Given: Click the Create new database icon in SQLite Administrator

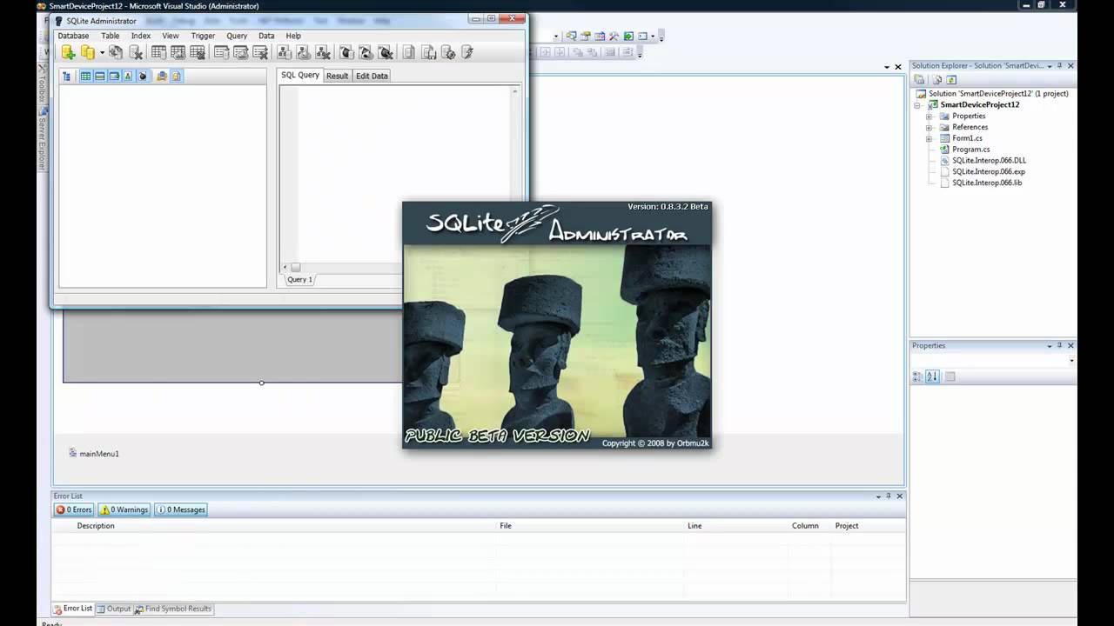Looking at the screenshot, I should (69, 52).
